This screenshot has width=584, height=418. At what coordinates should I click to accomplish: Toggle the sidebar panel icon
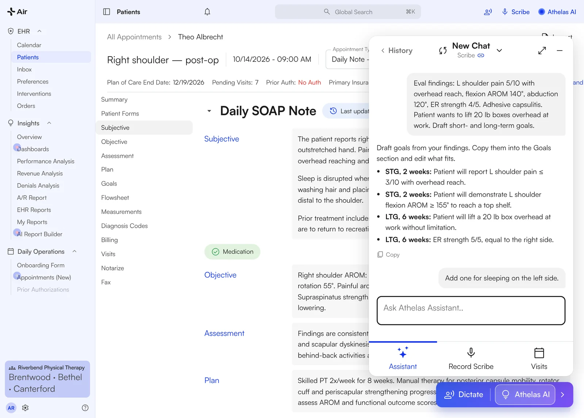tap(107, 12)
